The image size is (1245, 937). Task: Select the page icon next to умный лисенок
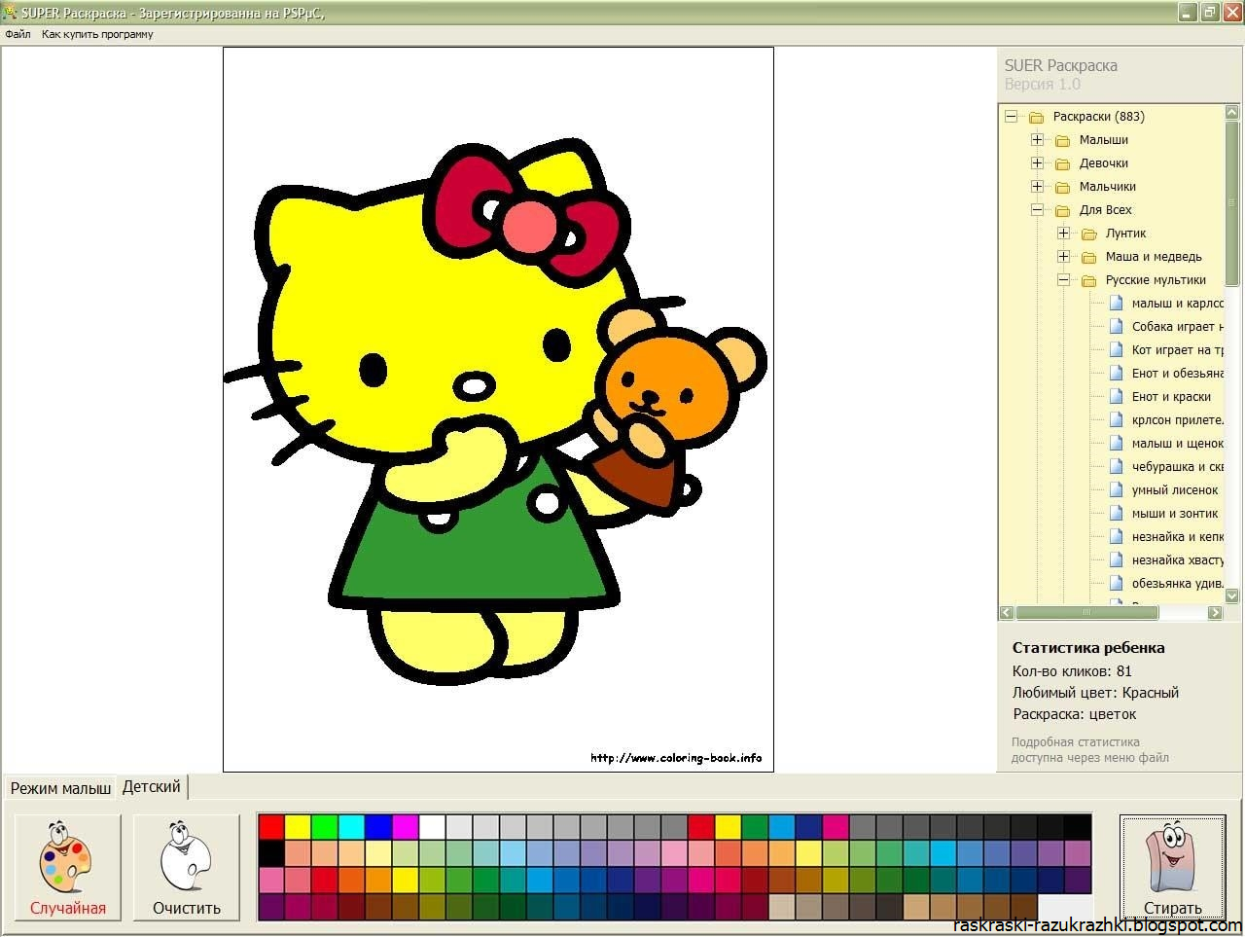[1117, 490]
